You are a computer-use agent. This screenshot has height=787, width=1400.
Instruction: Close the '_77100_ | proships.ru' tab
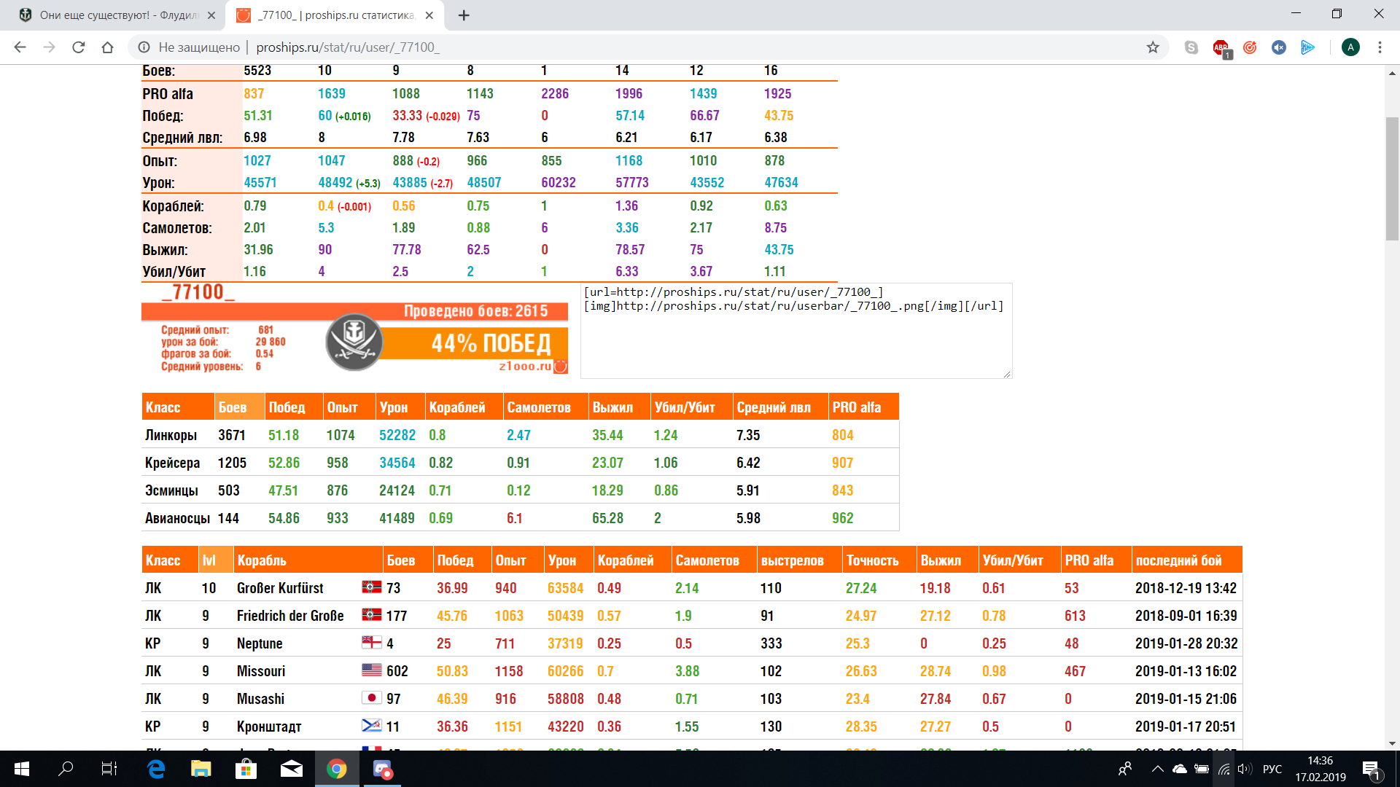click(x=429, y=15)
